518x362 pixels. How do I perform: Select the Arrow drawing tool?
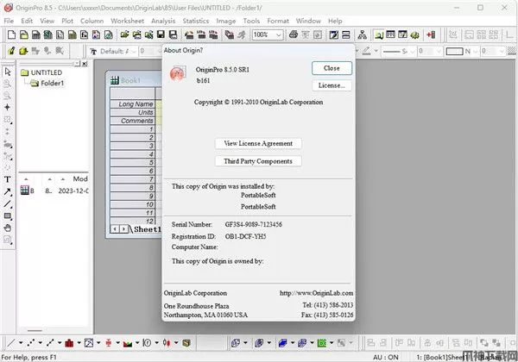(x=8, y=191)
